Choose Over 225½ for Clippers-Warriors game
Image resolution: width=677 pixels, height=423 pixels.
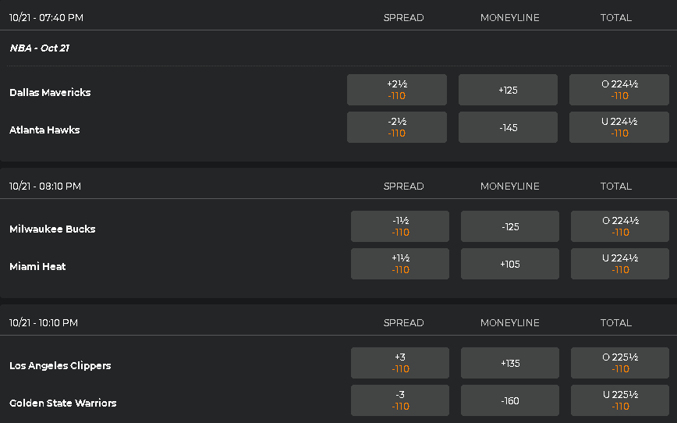[x=620, y=363]
